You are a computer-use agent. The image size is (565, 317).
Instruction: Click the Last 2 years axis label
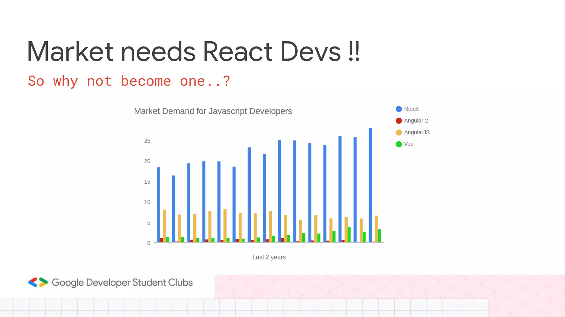click(269, 257)
